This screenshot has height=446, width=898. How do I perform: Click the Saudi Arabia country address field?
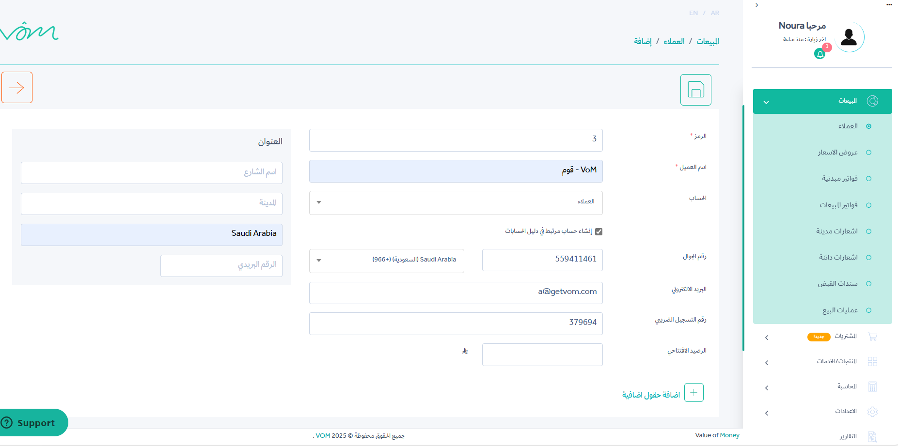(152, 235)
